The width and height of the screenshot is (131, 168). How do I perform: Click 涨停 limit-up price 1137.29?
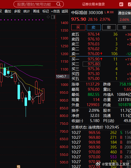(x=93, y=84)
